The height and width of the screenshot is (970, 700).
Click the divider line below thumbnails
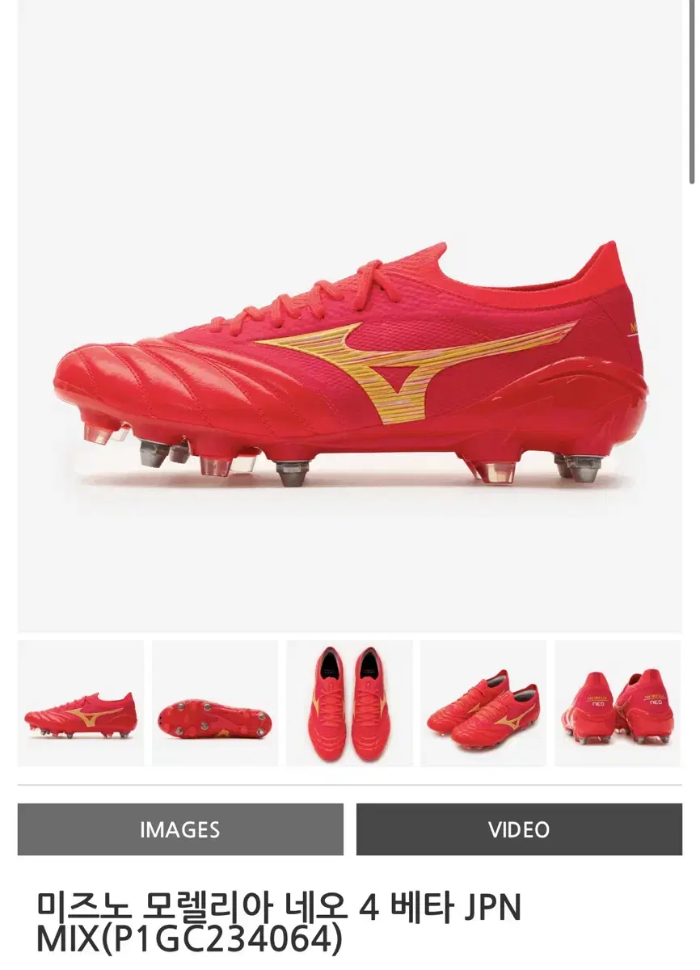click(350, 785)
